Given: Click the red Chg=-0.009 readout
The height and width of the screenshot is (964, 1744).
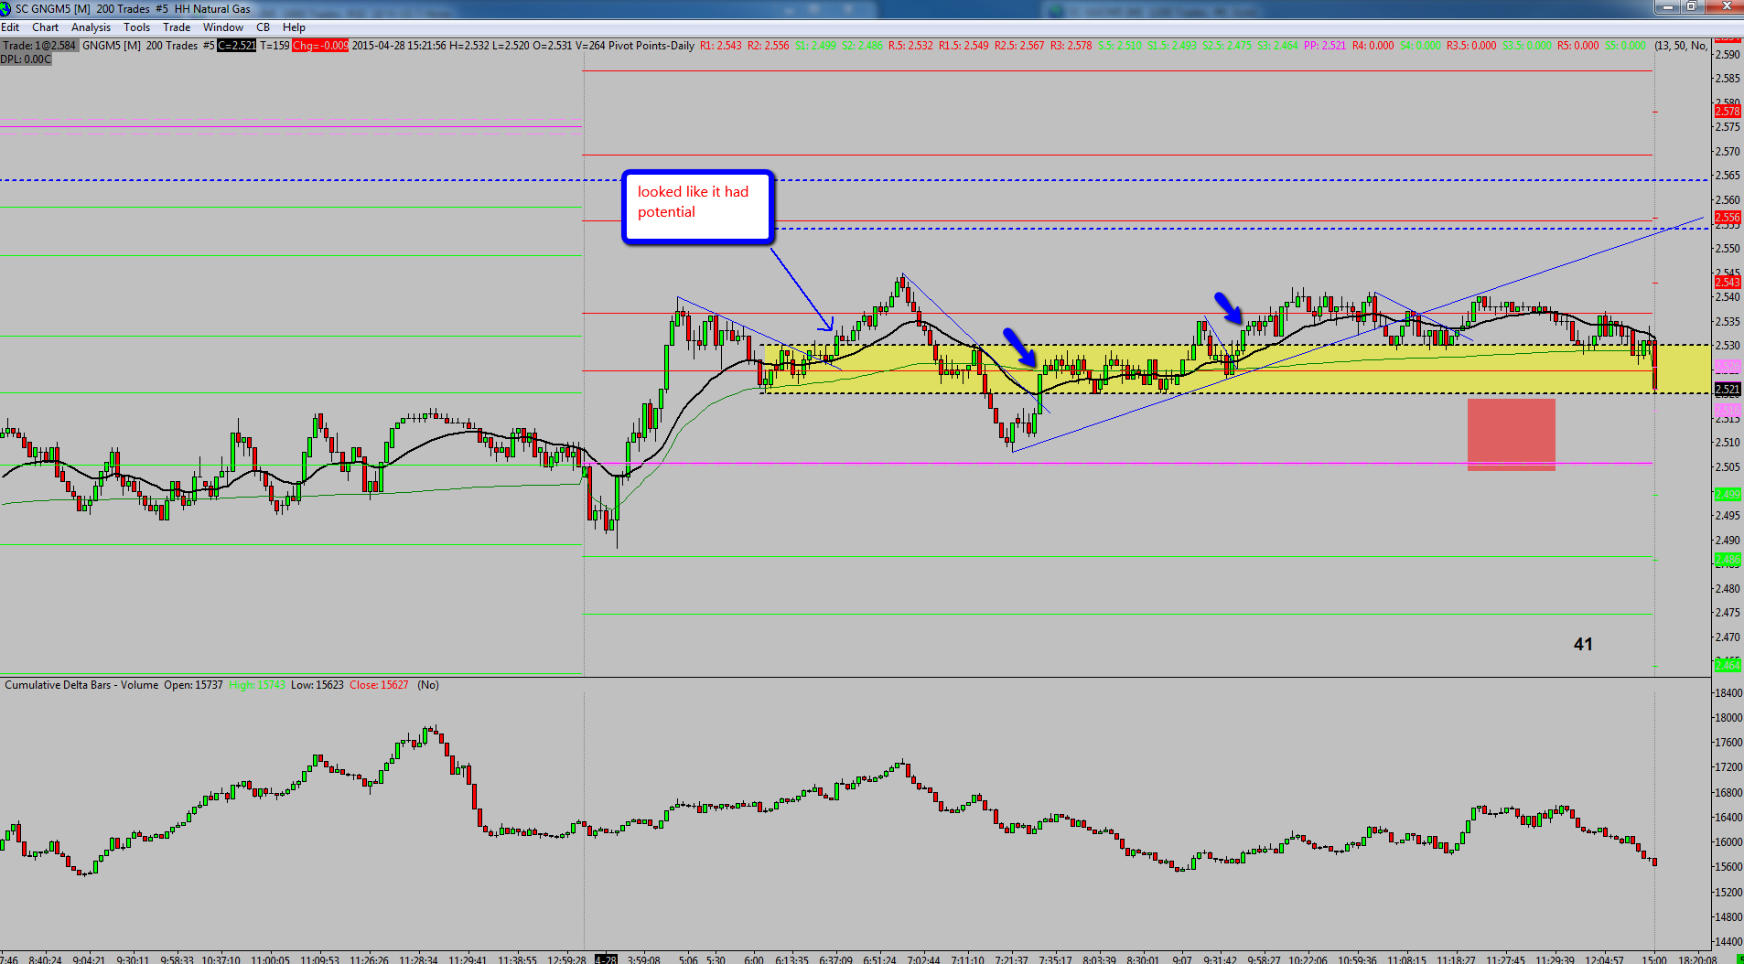Looking at the screenshot, I should 320,46.
